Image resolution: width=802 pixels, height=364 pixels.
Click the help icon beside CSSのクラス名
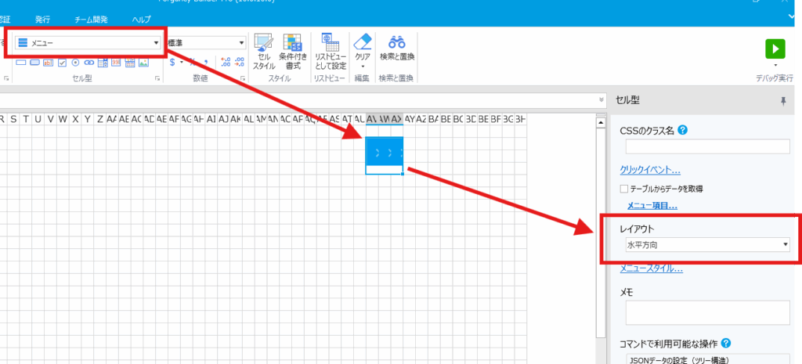[x=683, y=130]
